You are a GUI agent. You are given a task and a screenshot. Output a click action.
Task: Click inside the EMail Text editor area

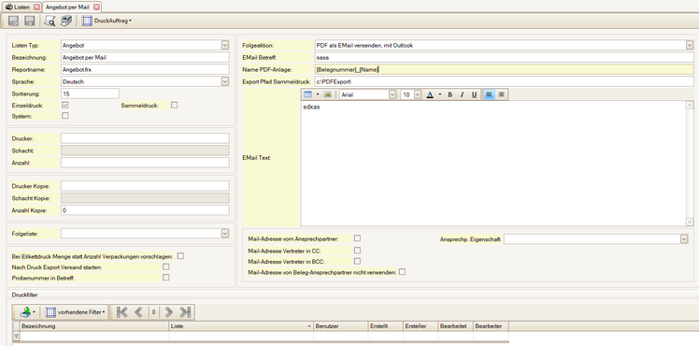493,164
